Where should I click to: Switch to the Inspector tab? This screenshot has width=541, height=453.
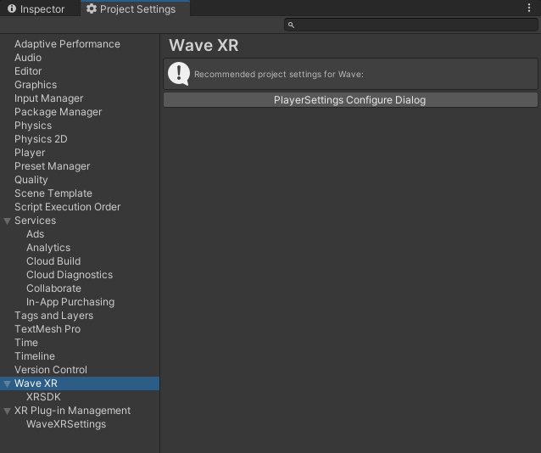(36, 9)
